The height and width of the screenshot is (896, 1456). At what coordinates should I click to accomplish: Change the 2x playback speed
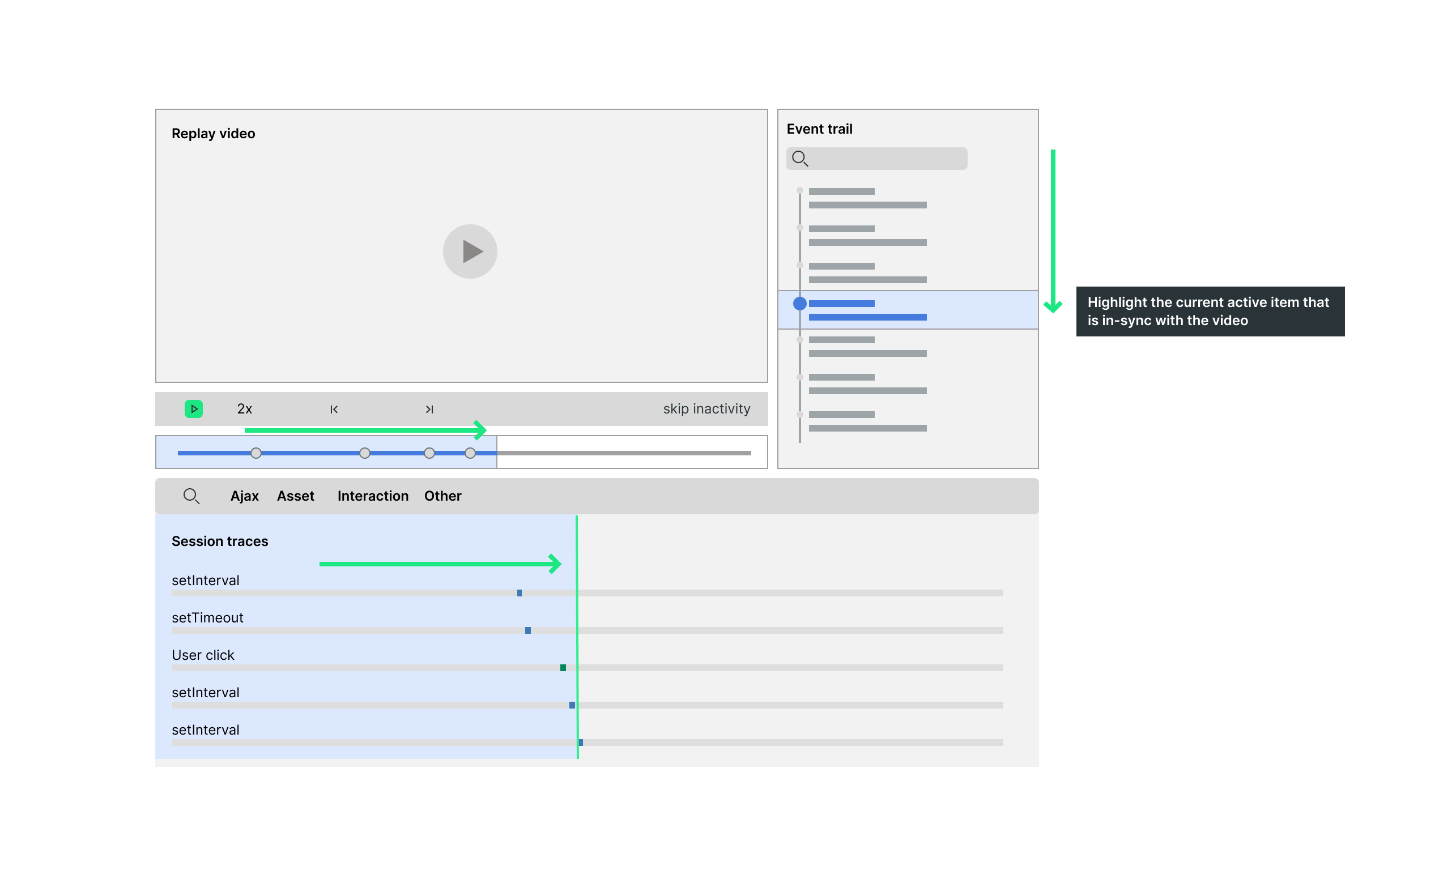pyautogui.click(x=244, y=409)
